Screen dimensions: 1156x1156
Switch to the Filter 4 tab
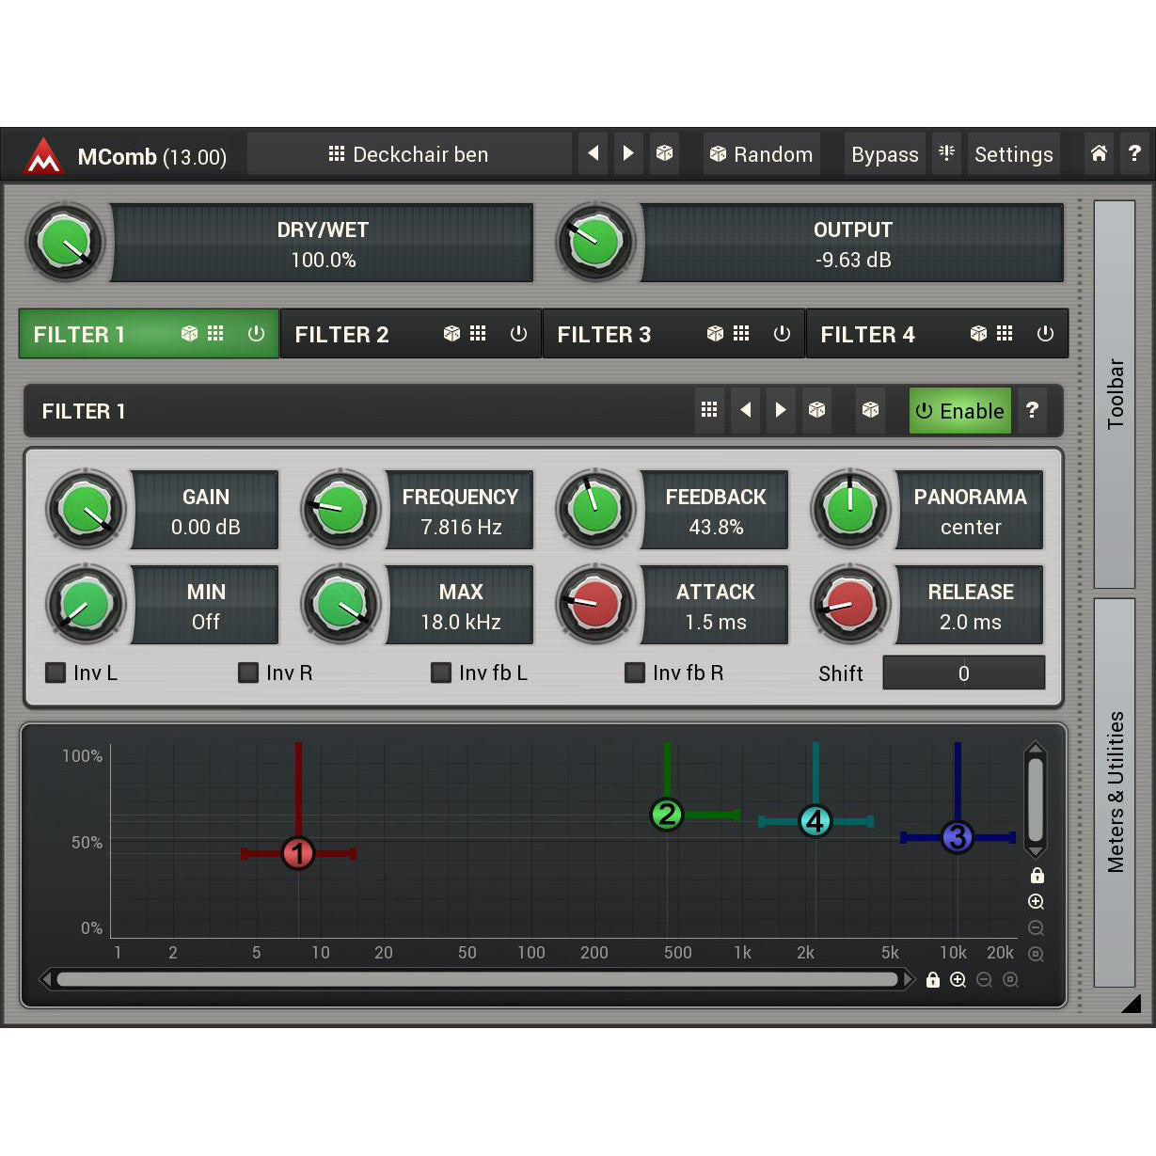coord(866,333)
